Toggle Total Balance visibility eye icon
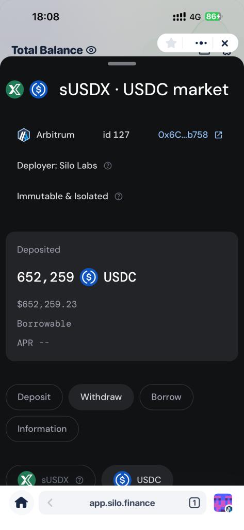Viewport: 244px width, 530px height. click(x=91, y=50)
